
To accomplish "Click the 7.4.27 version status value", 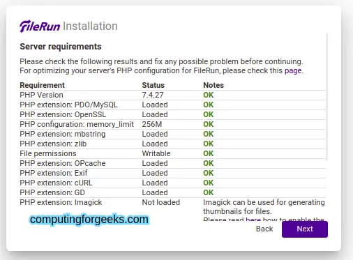I will (x=153, y=95).
